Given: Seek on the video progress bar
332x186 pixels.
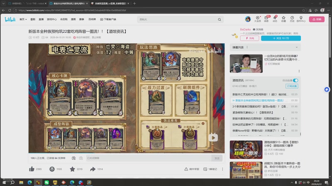Looking at the screenshot, I should point(127,153).
